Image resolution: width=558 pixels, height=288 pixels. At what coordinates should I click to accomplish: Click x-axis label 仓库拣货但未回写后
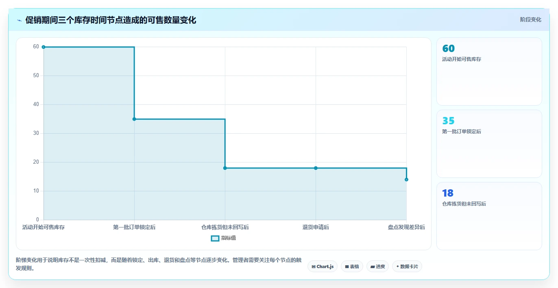coord(225,227)
